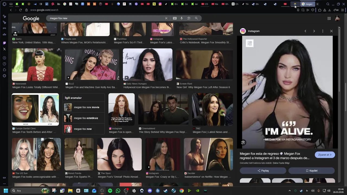Open Europe Dental Clinic teeth before-after thumbnail
Viewport: 347px width, 195px height.
(x=35, y=109)
